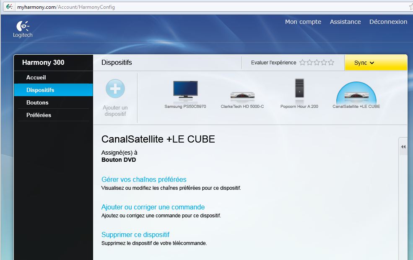Open the Accueil menu item

pos(36,77)
